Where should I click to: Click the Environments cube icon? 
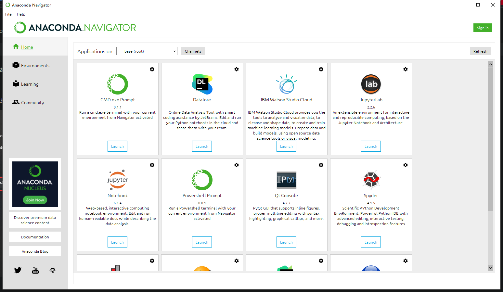16,65
